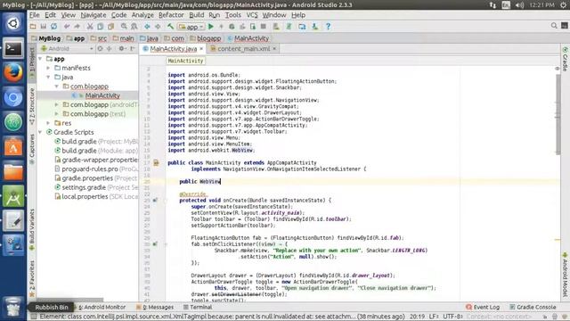
Task: Click the Find magnifier icon
Action: (124, 26)
